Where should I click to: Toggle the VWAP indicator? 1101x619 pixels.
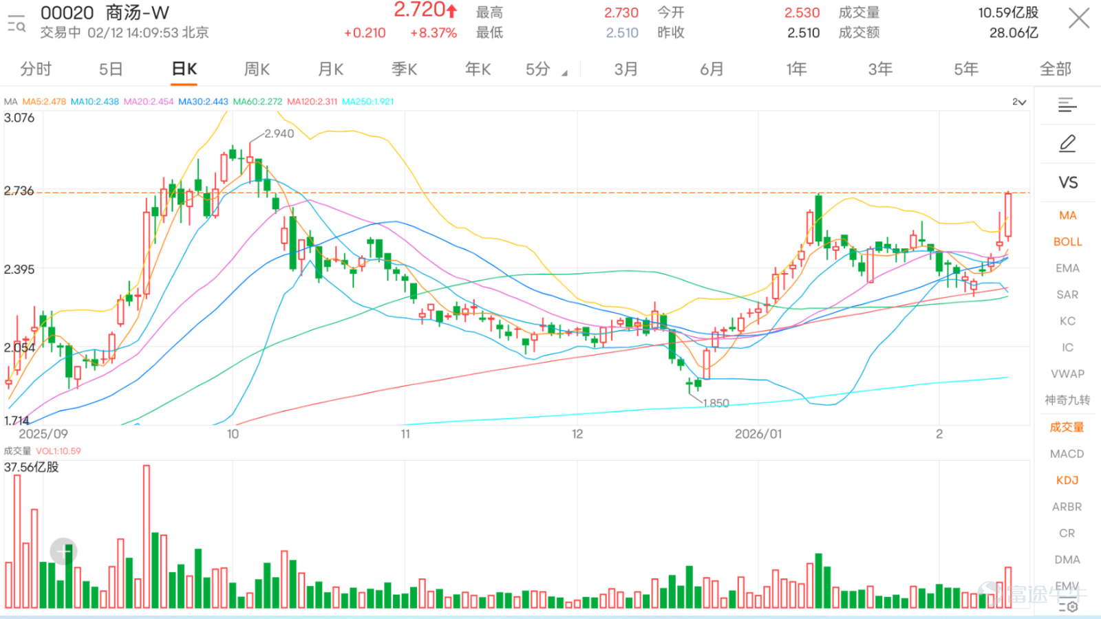pos(1068,374)
